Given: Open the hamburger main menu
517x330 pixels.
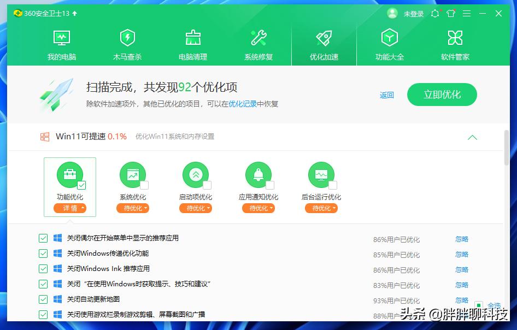Looking at the screenshot, I should point(466,13).
